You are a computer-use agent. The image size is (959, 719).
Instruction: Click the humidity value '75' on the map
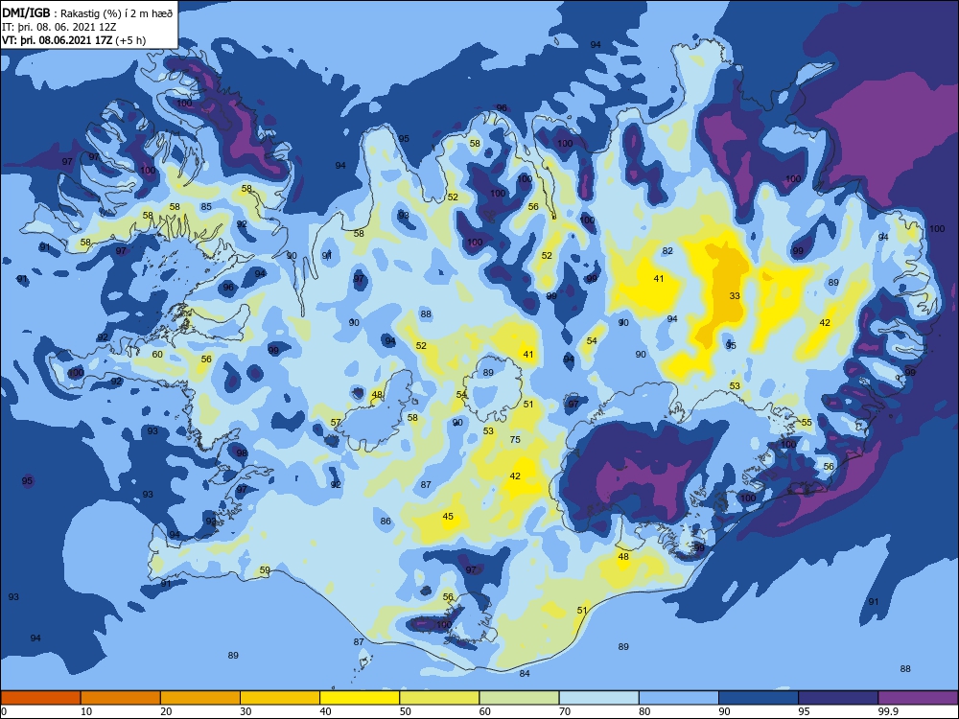(515, 439)
